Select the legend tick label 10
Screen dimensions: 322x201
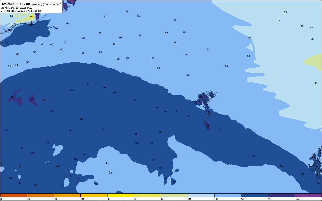click(28, 199)
